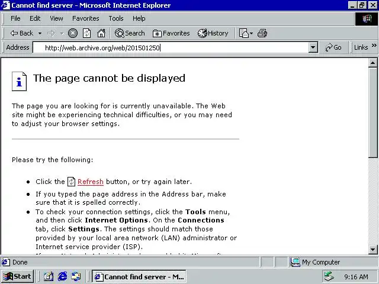The height and width of the screenshot is (284, 379).
Task: Expand the Links toolbar chevron
Action: click(x=374, y=46)
